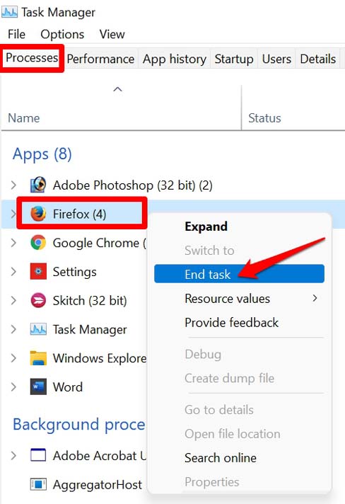Click the Adobe Photoshop app icon

[38, 185]
